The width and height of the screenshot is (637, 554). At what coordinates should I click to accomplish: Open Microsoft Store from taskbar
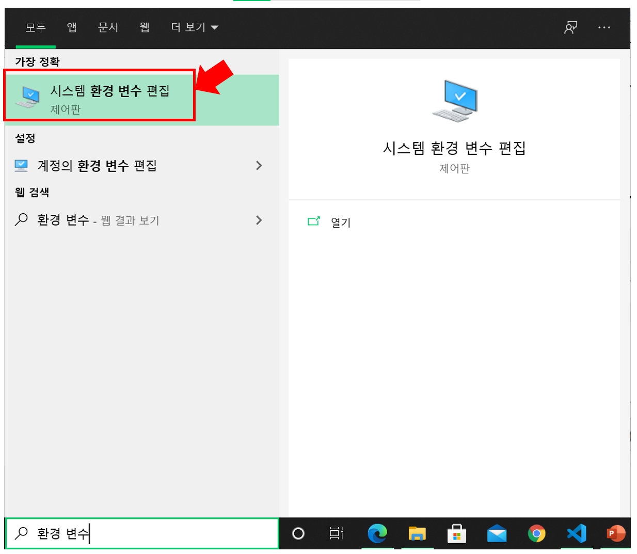[x=456, y=533]
